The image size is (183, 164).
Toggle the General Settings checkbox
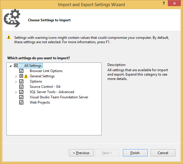tap(21, 76)
